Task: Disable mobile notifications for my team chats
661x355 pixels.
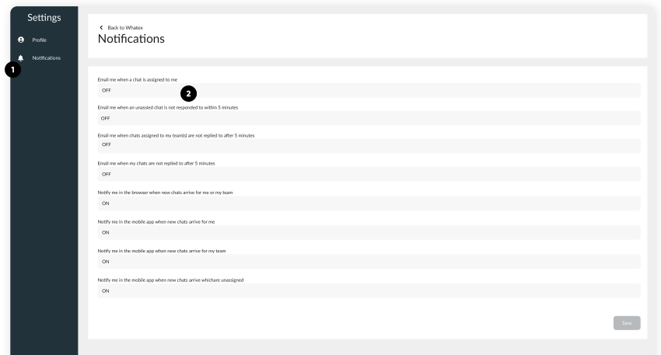Action: [365, 262]
